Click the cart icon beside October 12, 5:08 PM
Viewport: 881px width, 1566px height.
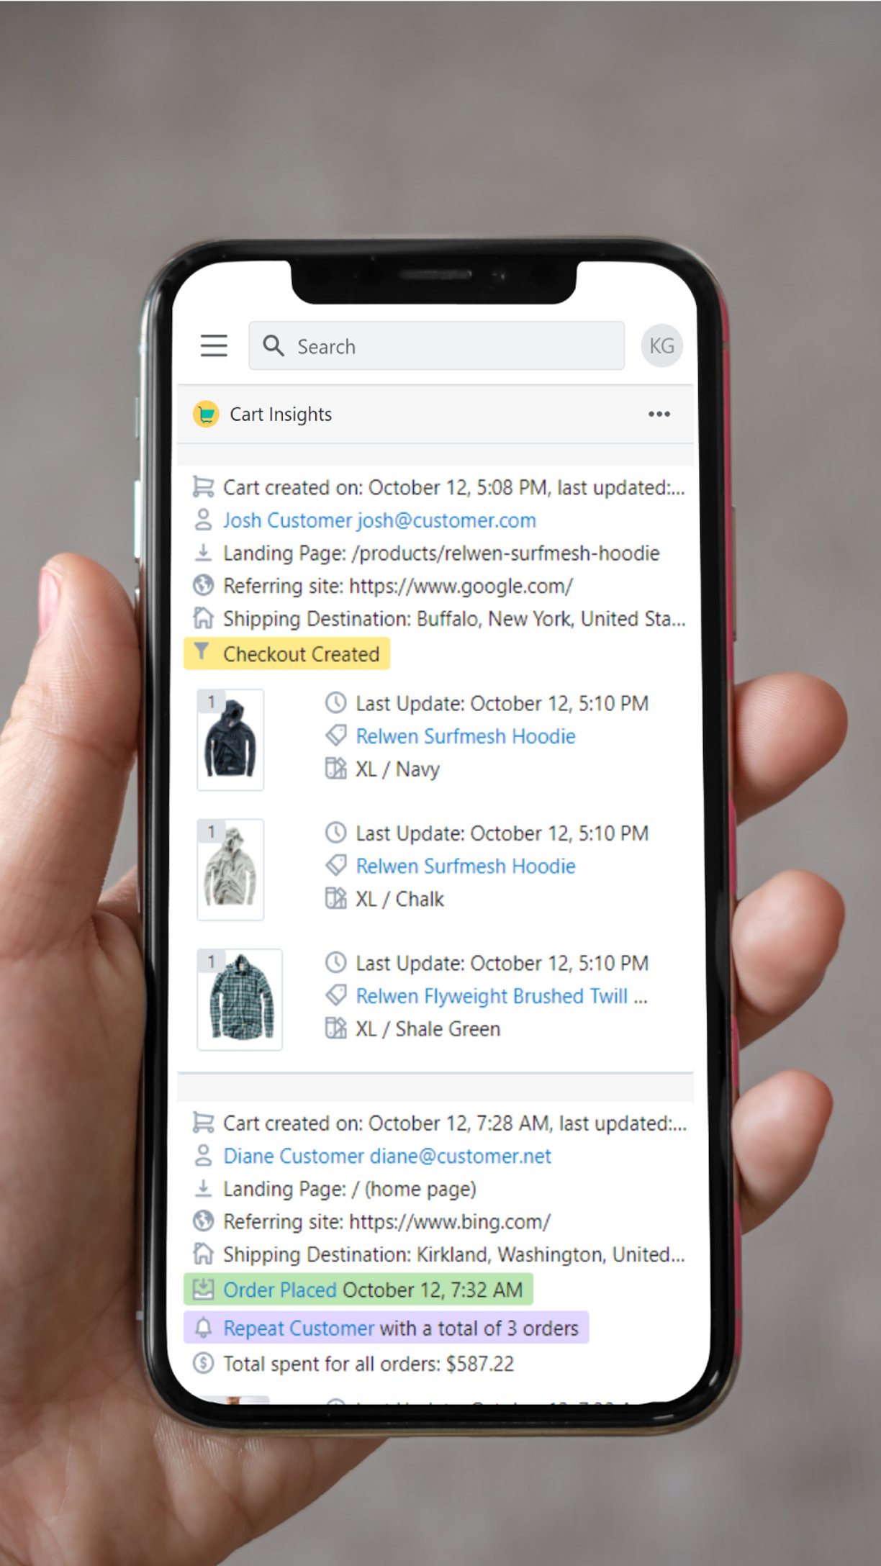point(203,487)
